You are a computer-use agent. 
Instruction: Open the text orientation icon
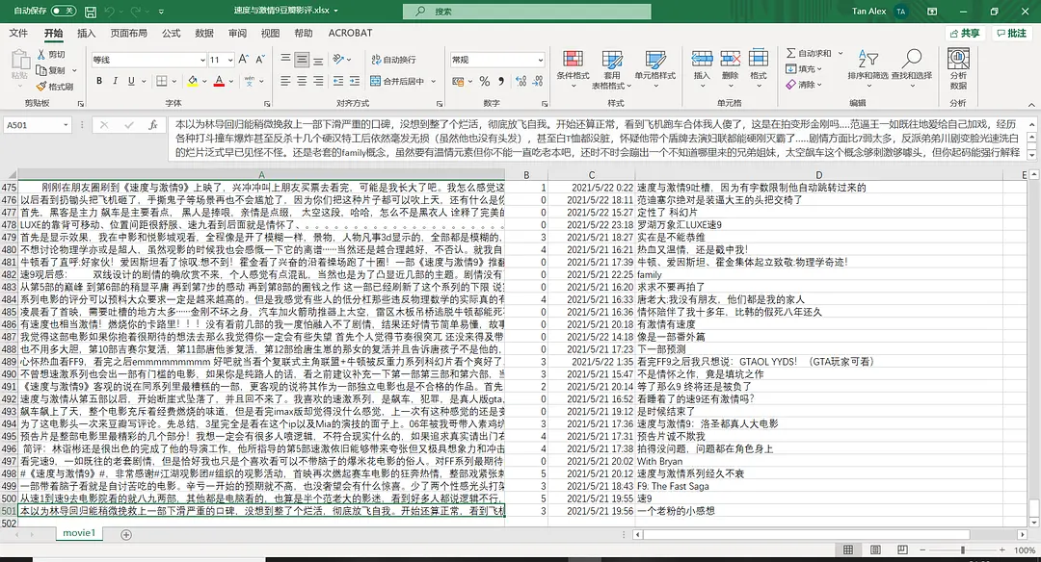pos(338,60)
